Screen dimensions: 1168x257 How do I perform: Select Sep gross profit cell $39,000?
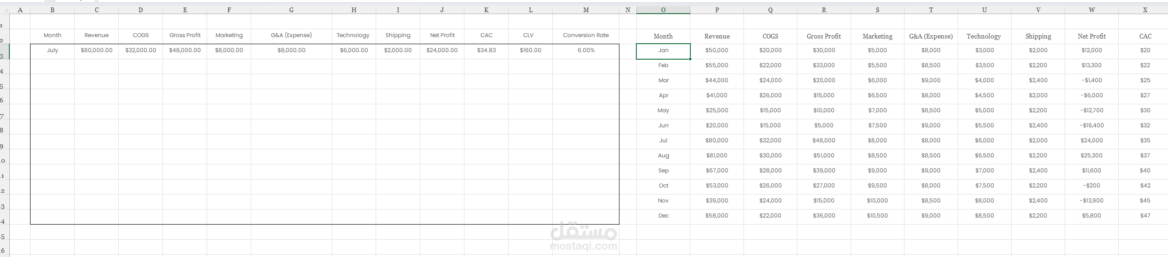(824, 171)
